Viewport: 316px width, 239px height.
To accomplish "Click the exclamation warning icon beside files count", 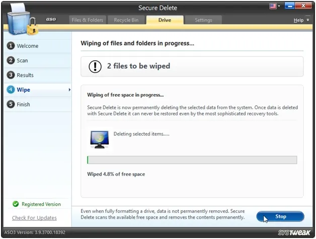I will point(95,66).
